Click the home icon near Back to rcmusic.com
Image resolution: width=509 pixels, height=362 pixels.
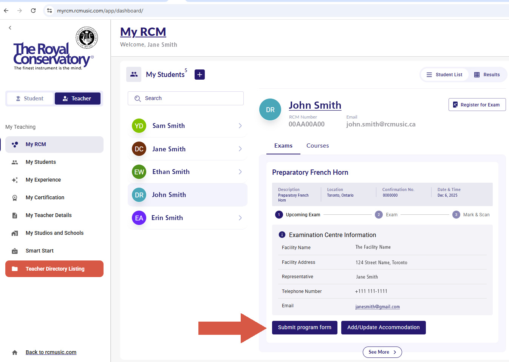pyautogui.click(x=14, y=352)
